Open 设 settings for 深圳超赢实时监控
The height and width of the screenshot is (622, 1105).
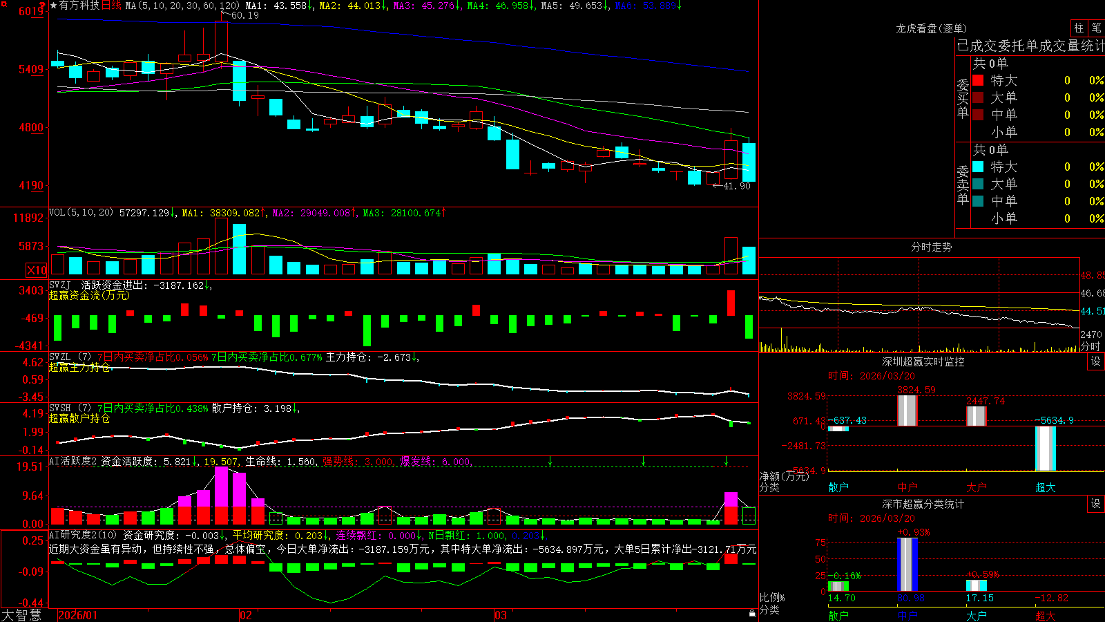(1096, 361)
